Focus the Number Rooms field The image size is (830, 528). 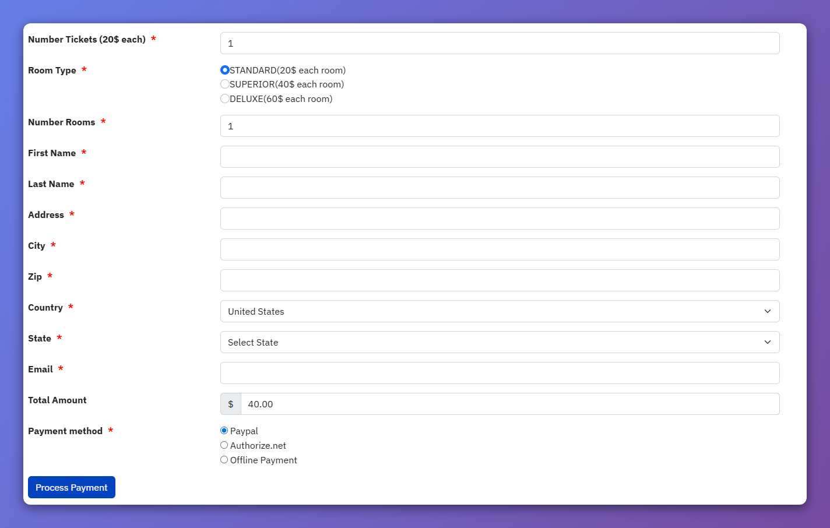tap(500, 126)
